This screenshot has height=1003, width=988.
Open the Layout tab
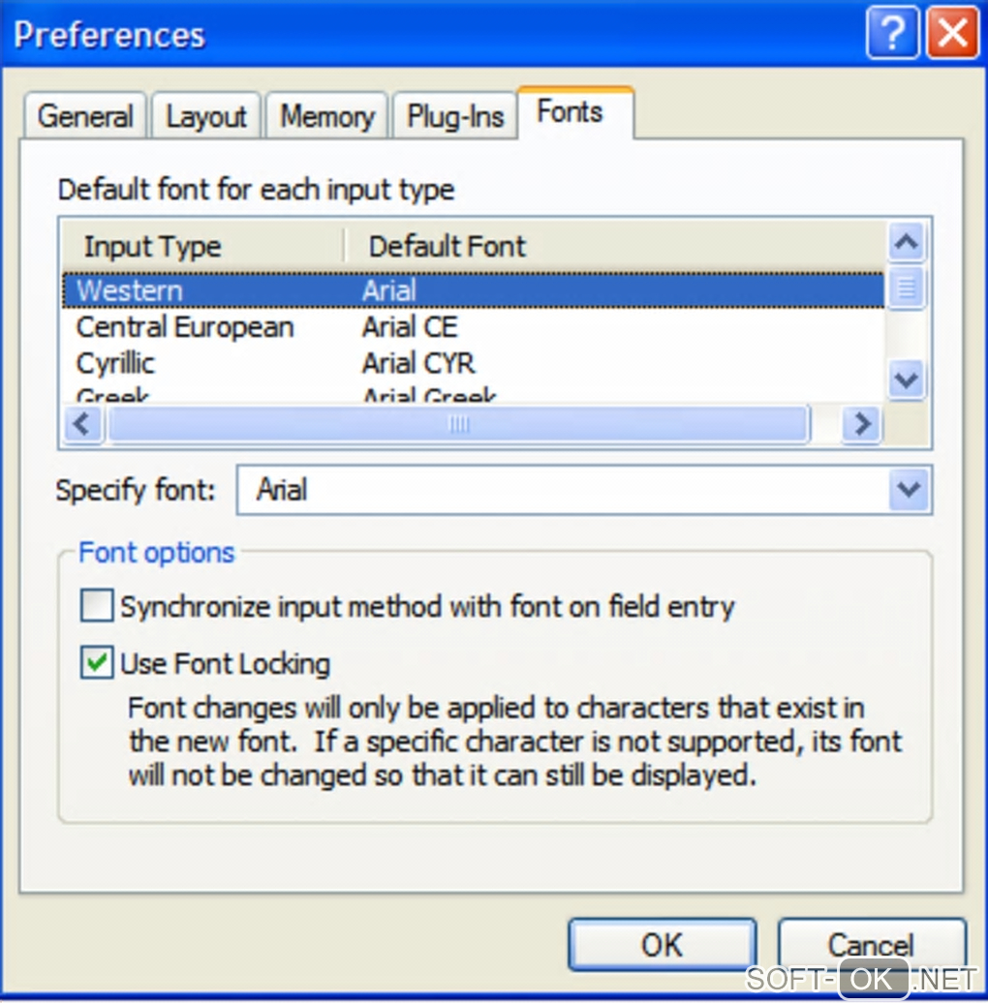tap(206, 117)
